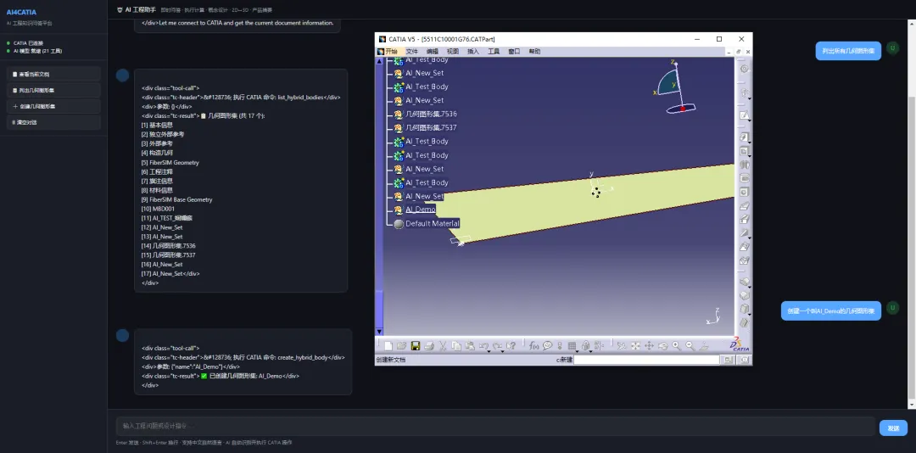Click the 3D compass in CATIA viewport

pos(674,86)
